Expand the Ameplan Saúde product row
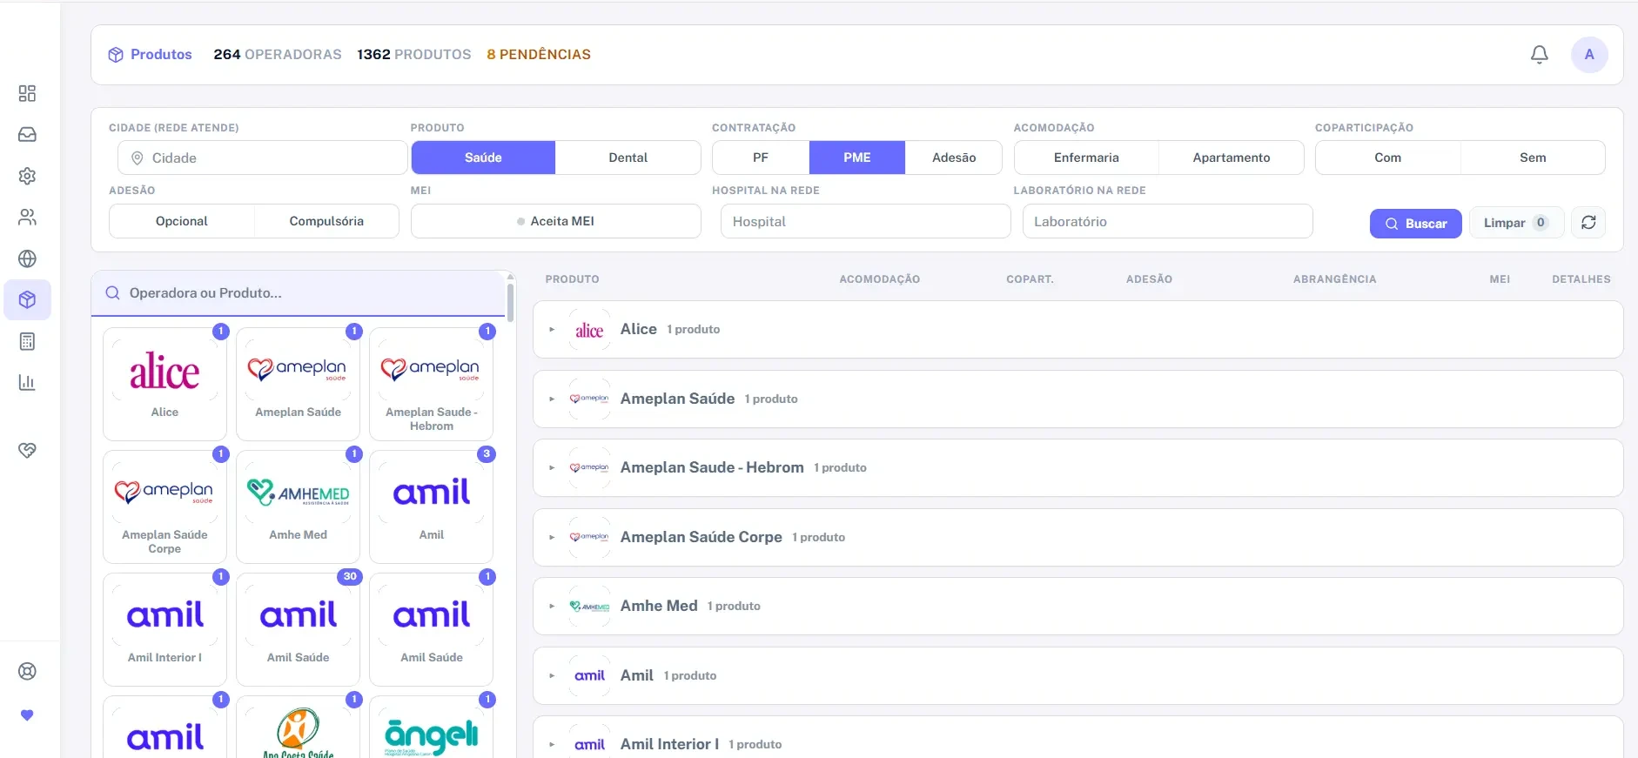The width and height of the screenshot is (1638, 758). tap(1077, 399)
